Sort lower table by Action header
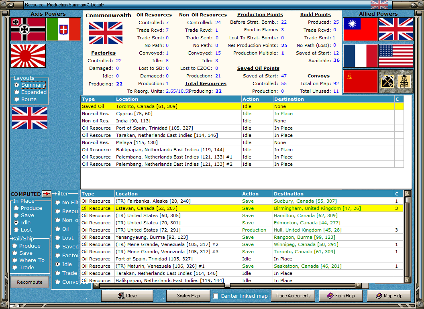This screenshot has height=309, width=424. pyautogui.click(x=257, y=194)
